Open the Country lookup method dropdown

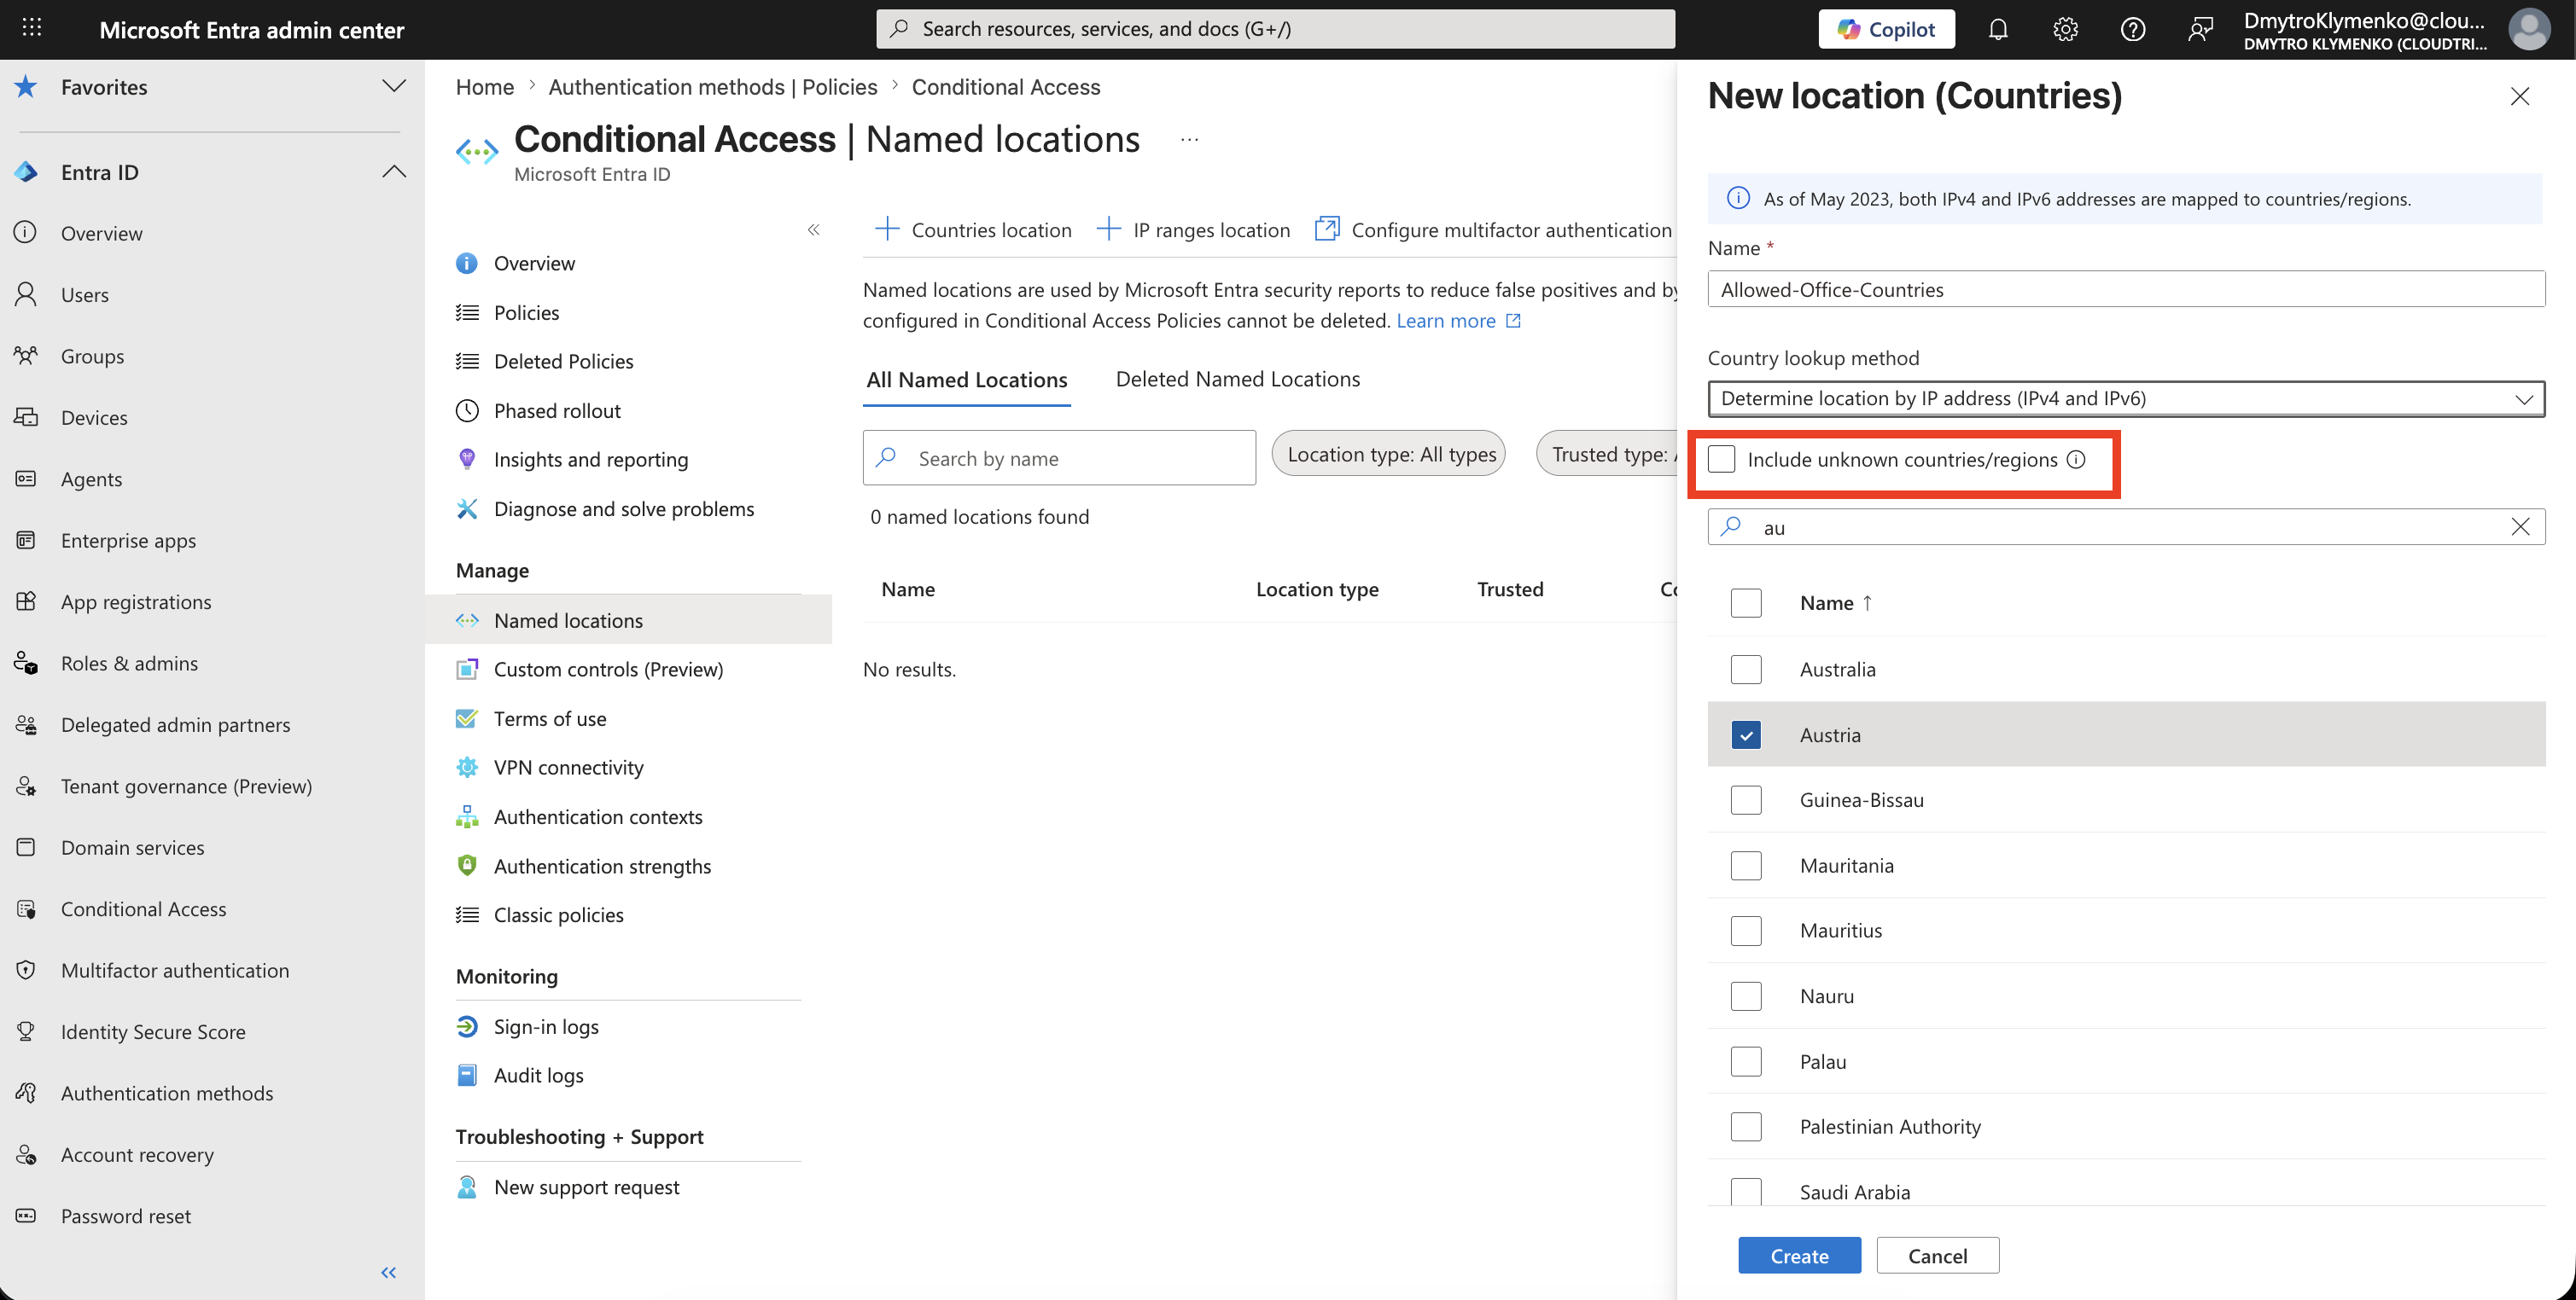point(2126,398)
